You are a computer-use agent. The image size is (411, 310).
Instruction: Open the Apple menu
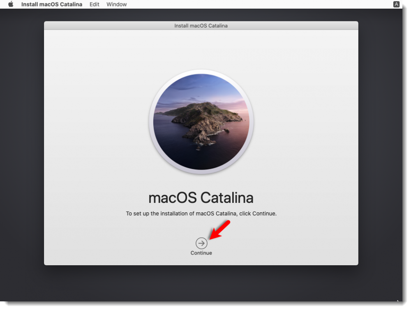click(x=11, y=4)
